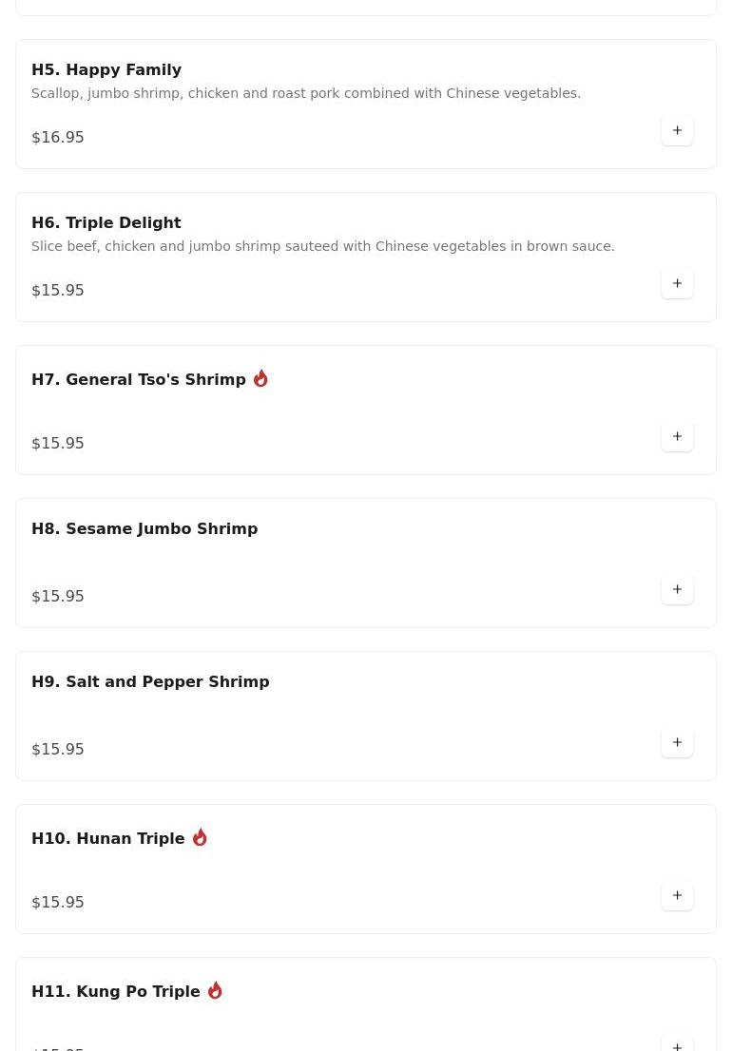
Task: Open H7. General Tso's Shrimp item name
Action: point(139,380)
